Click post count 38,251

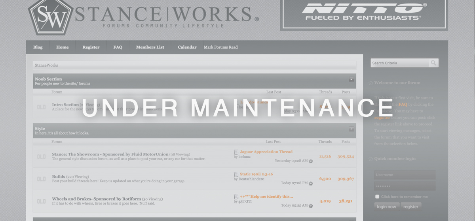(x=346, y=201)
